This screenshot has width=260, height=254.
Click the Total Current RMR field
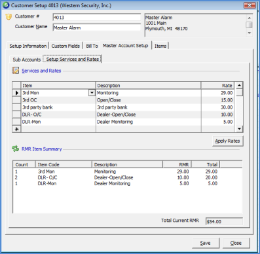pos(224,221)
